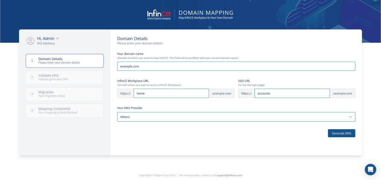
Task: Click the Domain Details page heading
Action: point(132,39)
